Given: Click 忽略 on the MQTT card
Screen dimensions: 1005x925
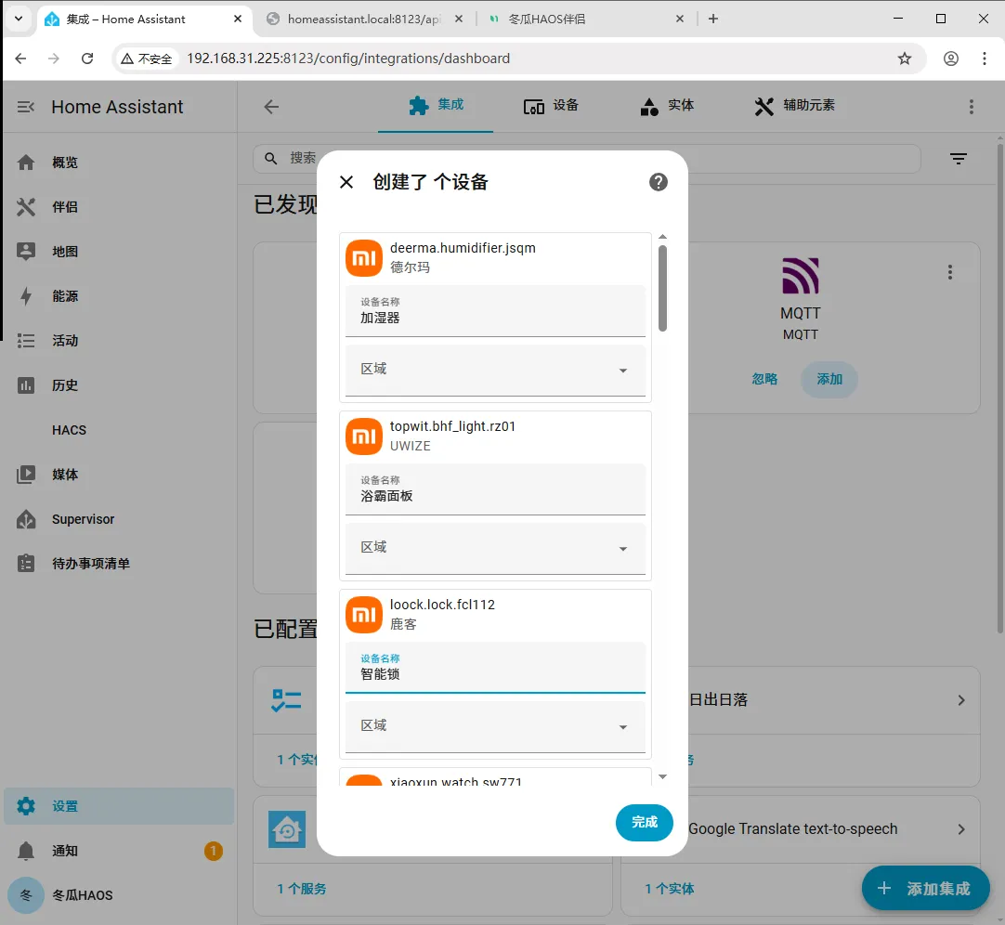Looking at the screenshot, I should click(764, 379).
